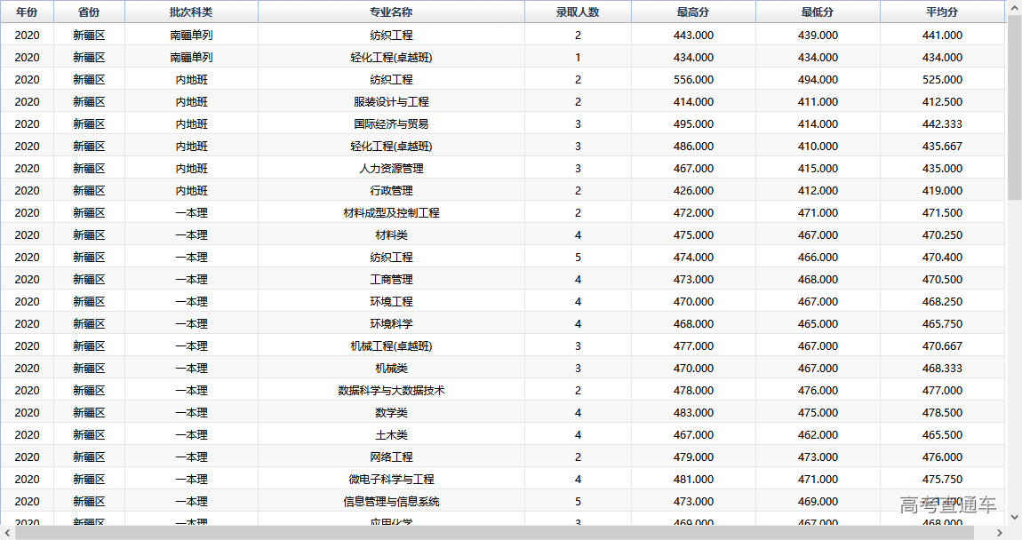Click the vertical scrollbar up arrow
The width and height of the screenshot is (1022, 540).
(1014, 7)
